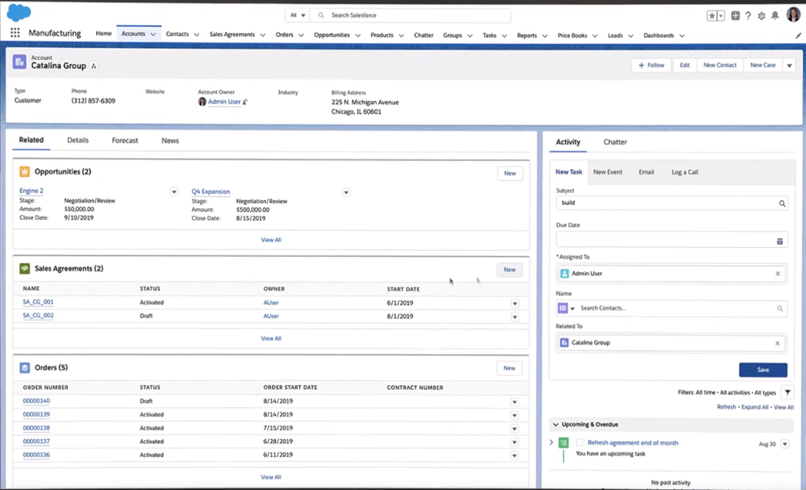Click the Opportunities crown icon
Viewport: 806px width, 490px height.
coord(24,172)
